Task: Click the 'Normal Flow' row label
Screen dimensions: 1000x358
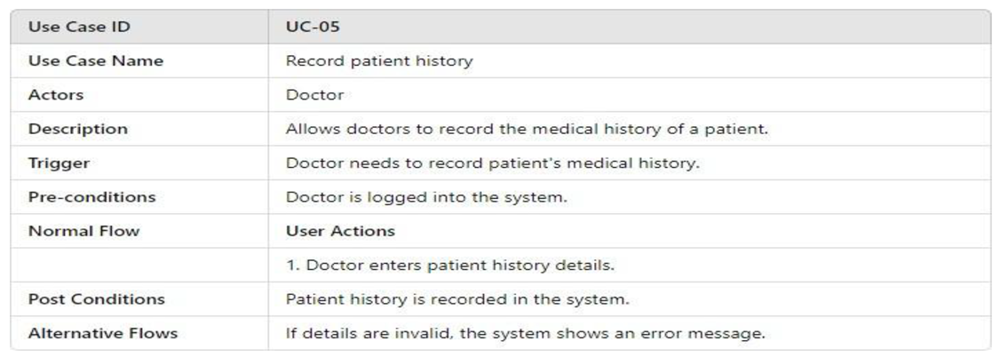Action: [x=83, y=231]
